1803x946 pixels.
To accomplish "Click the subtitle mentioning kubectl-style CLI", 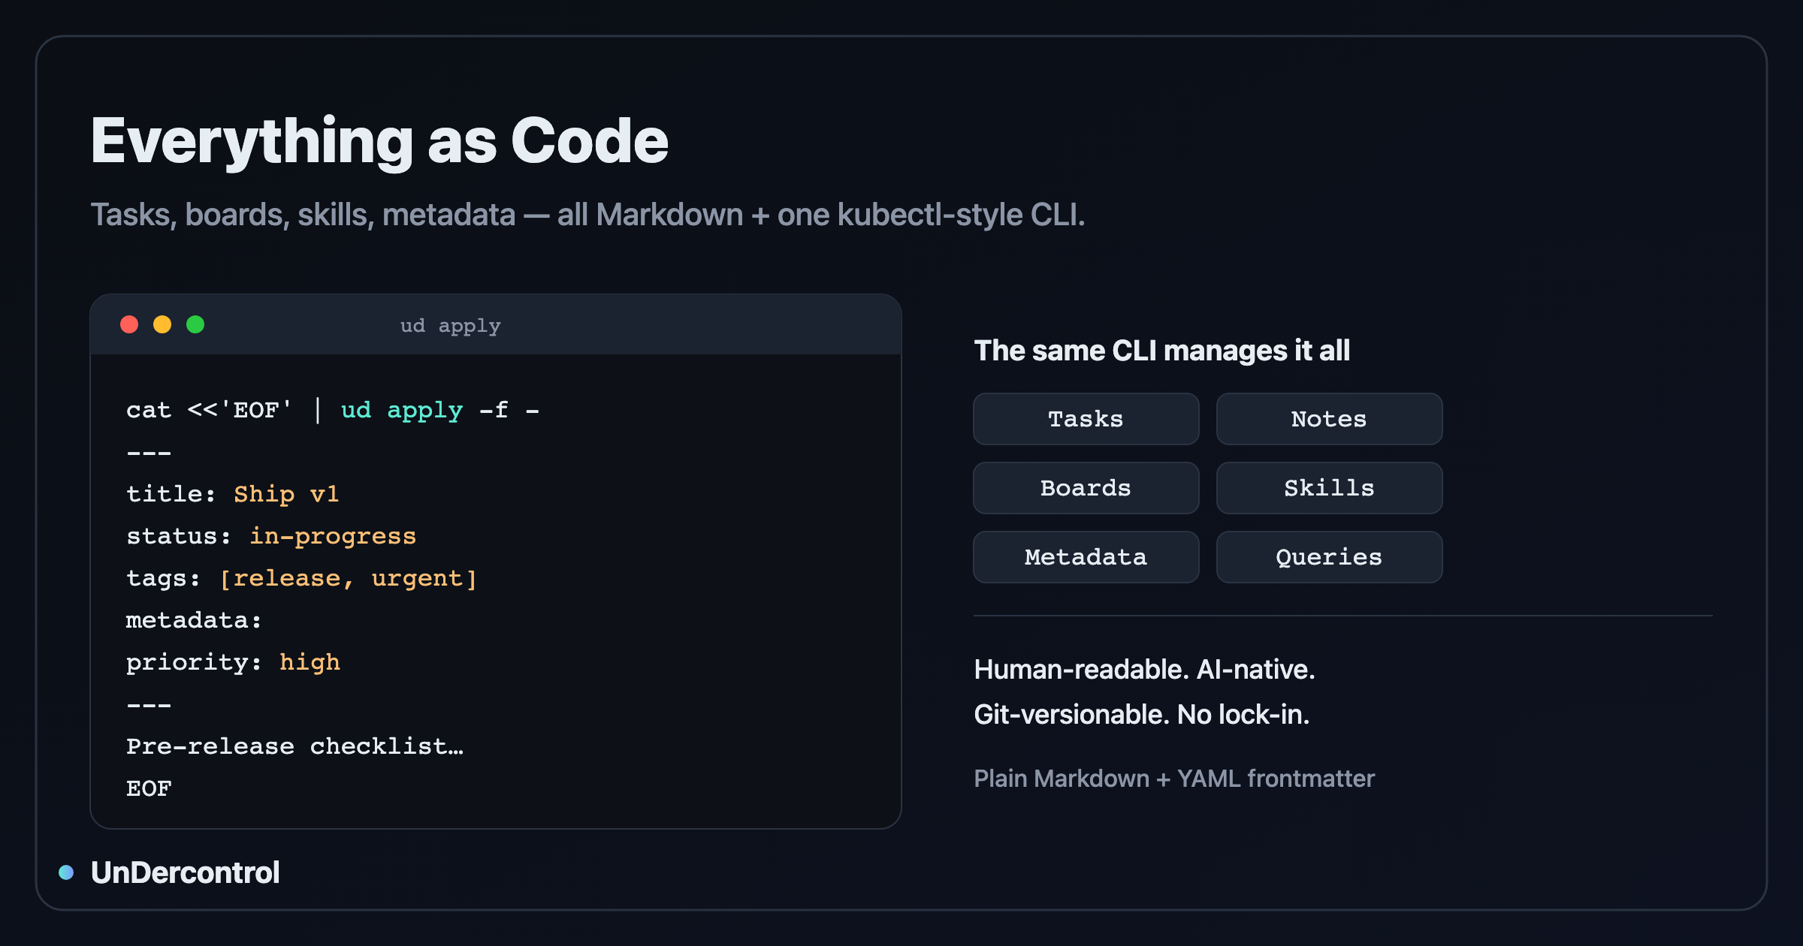I will (x=587, y=215).
